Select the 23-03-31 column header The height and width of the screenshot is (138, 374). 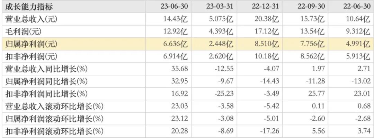220,7
